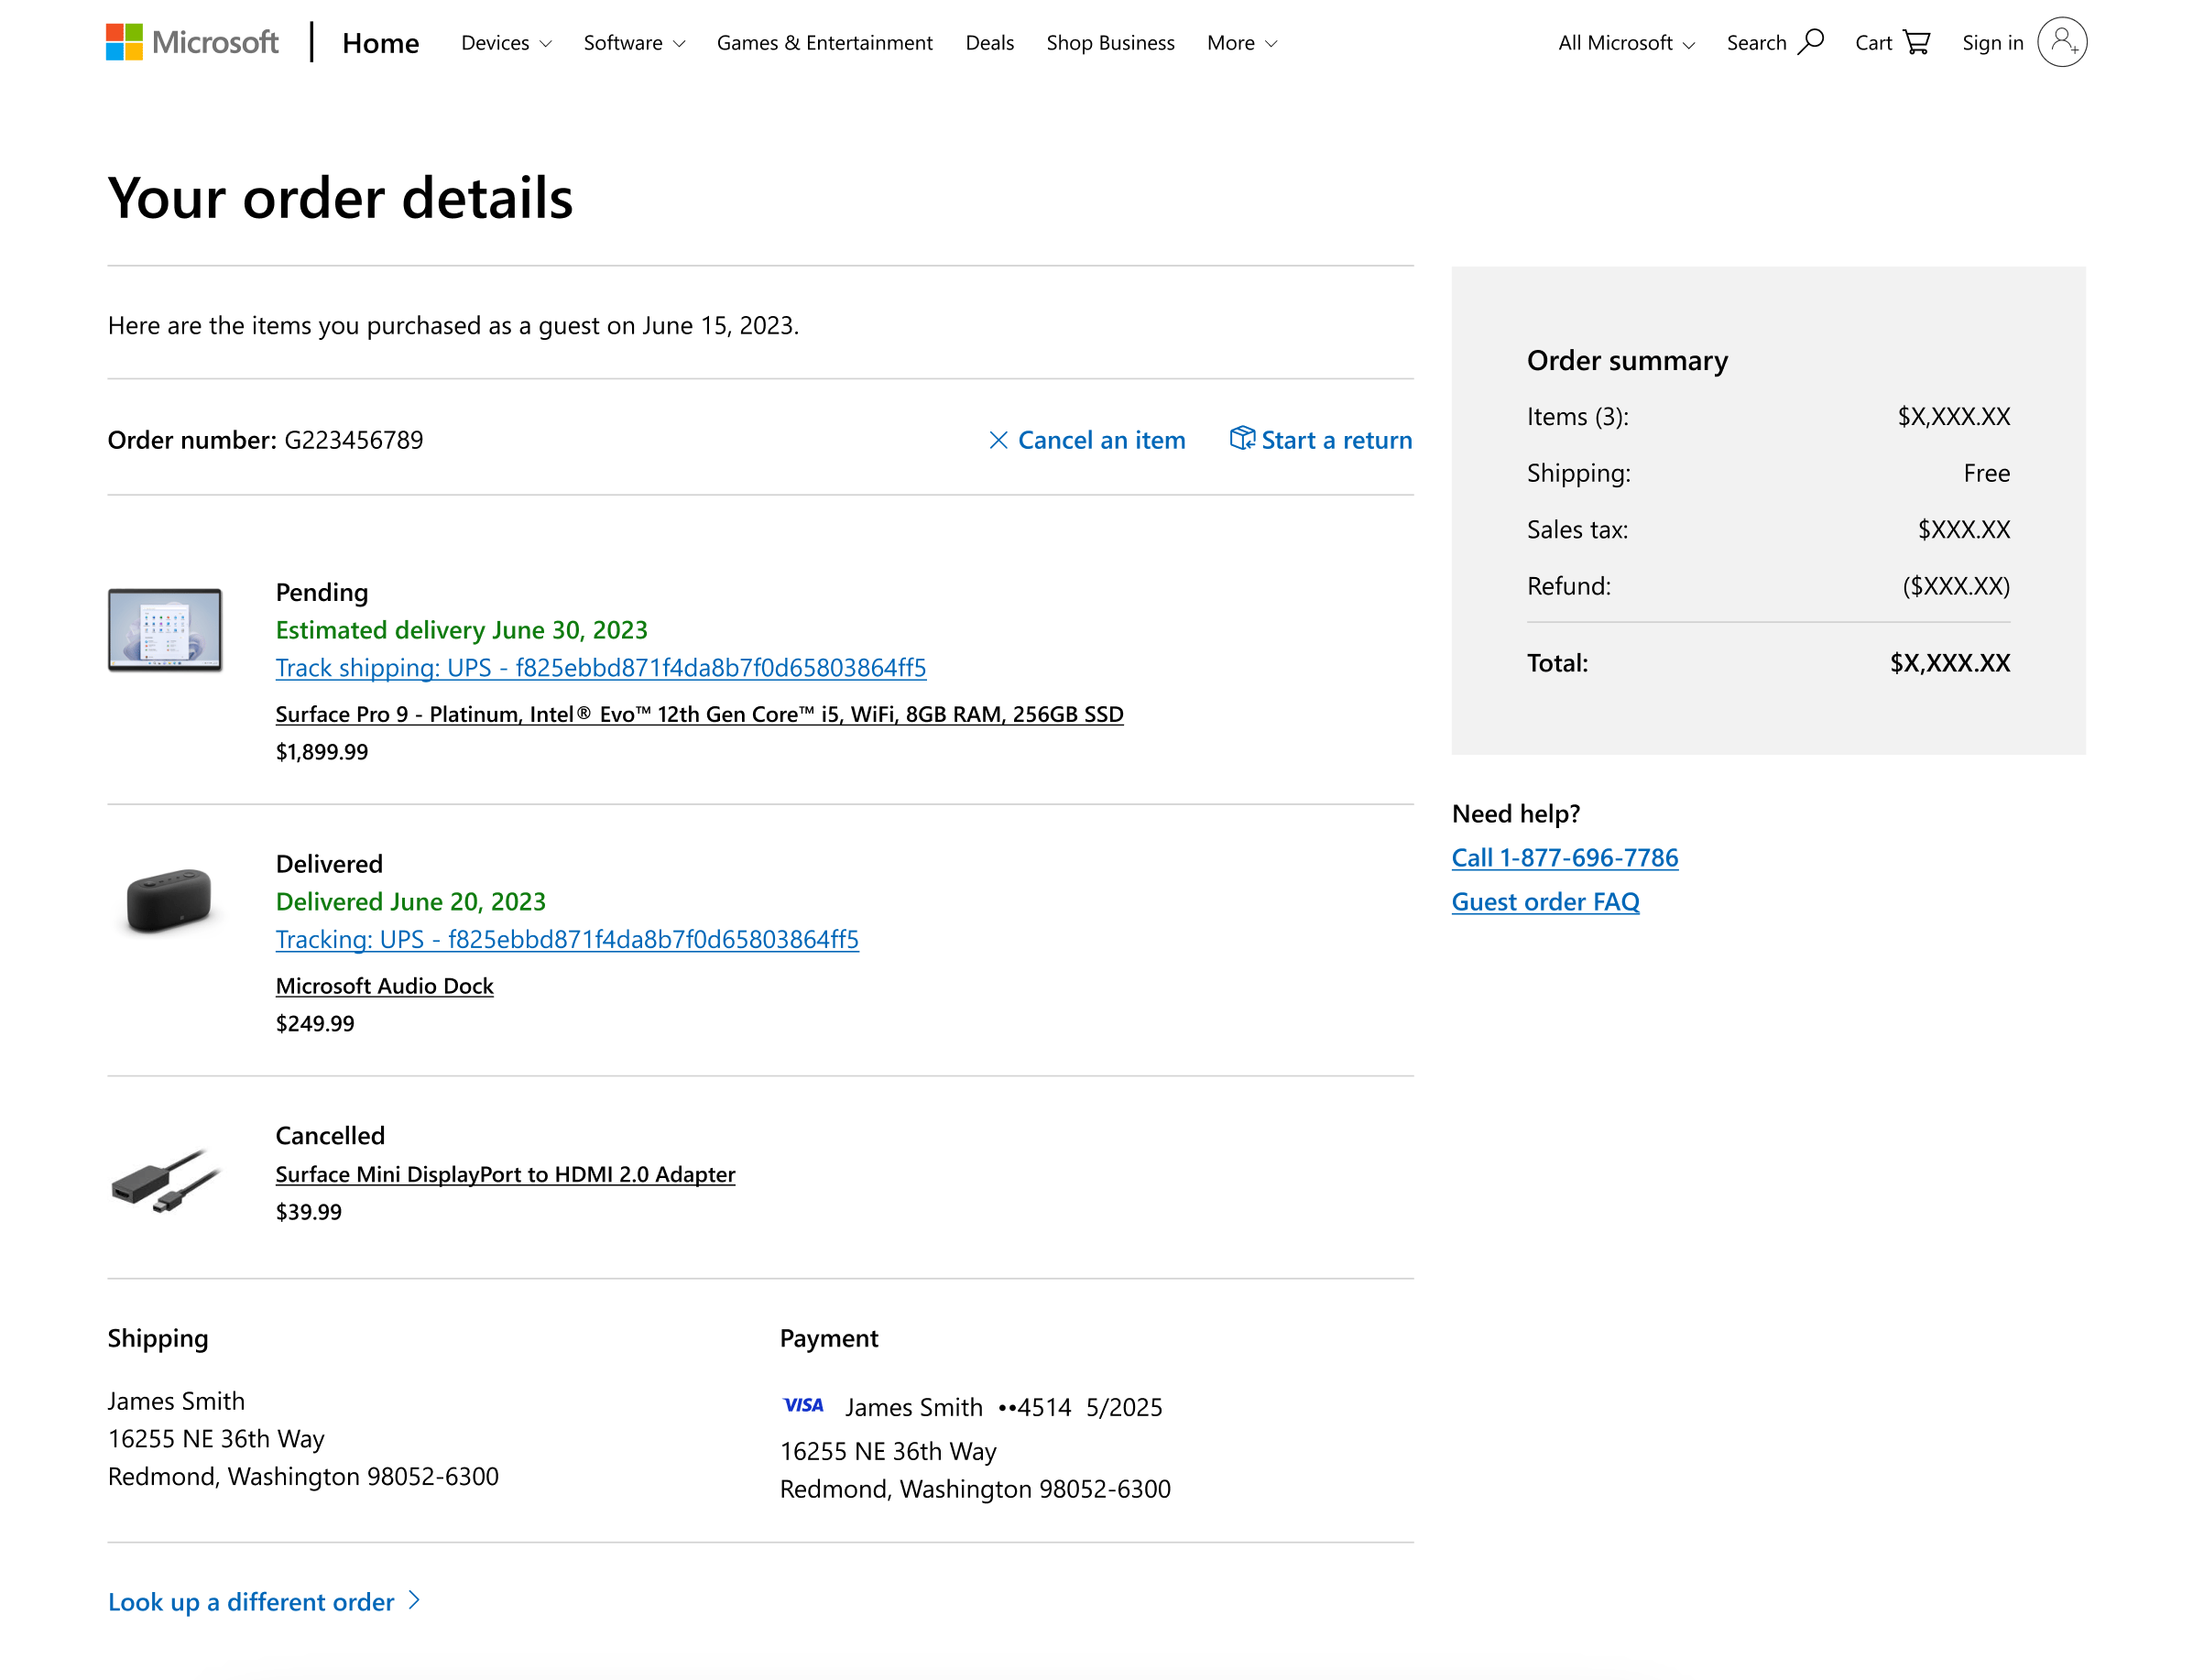Click the Visa card icon under Payment
The height and width of the screenshot is (1680, 2193).
(x=802, y=1405)
